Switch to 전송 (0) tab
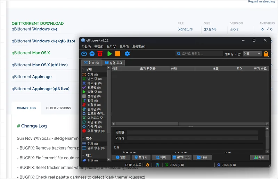The height and width of the screenshot is (179, 278). (x=91, y=62)
